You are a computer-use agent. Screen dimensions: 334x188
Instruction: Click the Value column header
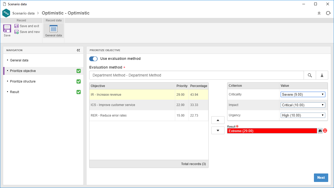click(x=303, y=86)
